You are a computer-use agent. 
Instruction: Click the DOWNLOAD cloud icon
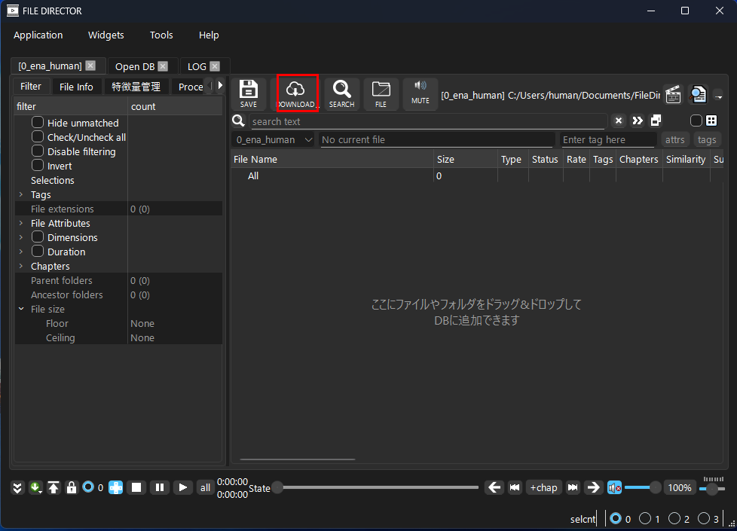297,94
